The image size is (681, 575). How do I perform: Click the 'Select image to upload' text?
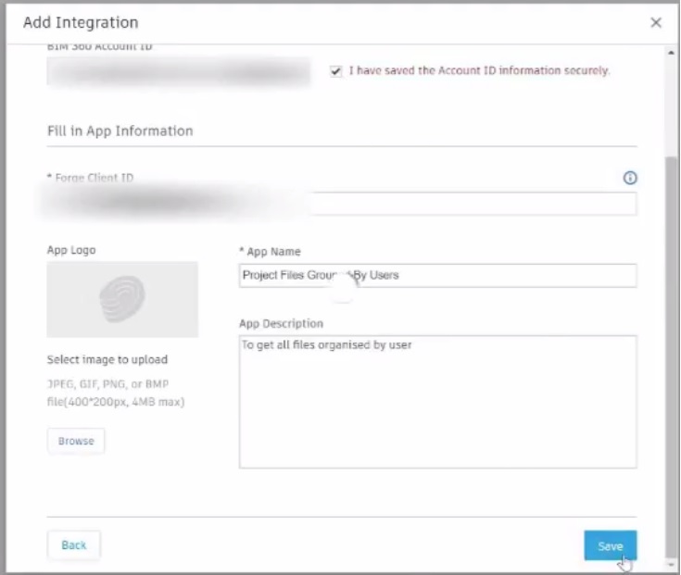point(107,359)
